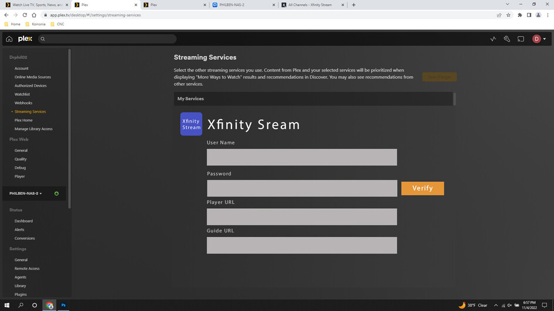Open Plex Home settings
The image size is (554, 311).
(23, 120)
